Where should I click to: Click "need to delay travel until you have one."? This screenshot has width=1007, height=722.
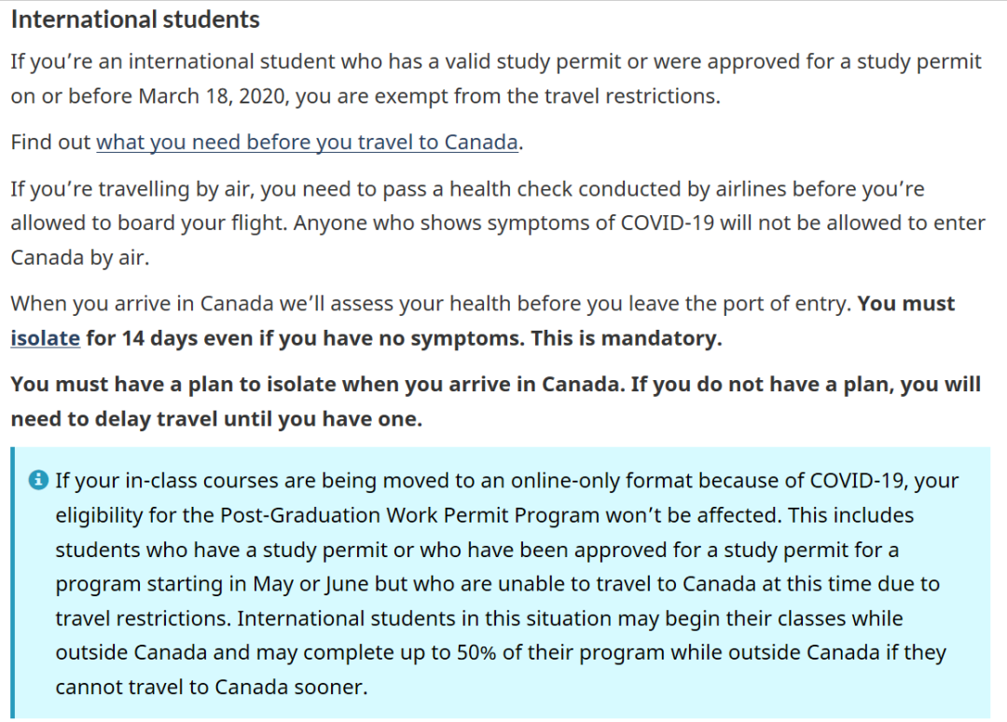click(216, 419)
